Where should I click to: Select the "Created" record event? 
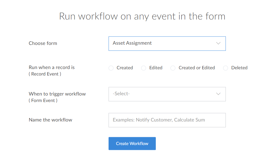pyautogui.click(x=111, y=68)
